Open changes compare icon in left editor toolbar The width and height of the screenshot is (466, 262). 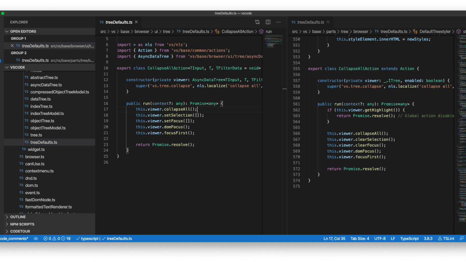[257, 22]
